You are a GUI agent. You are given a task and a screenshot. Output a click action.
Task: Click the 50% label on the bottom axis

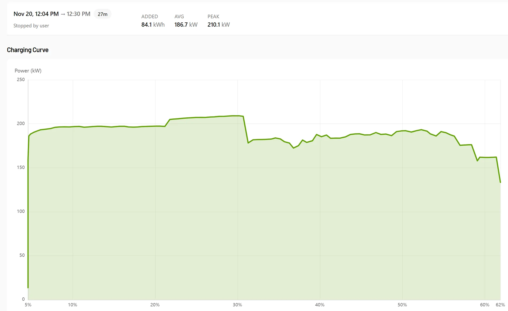tap(402, 305)
